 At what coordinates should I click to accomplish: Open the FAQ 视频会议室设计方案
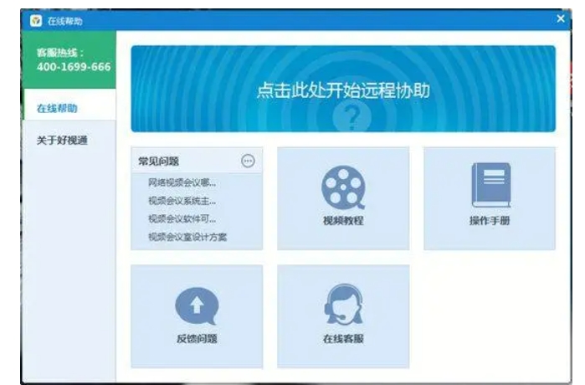coord(187,237)
